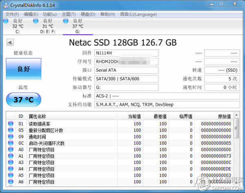Select the C: disk at 32 °C

coord(18,26)
